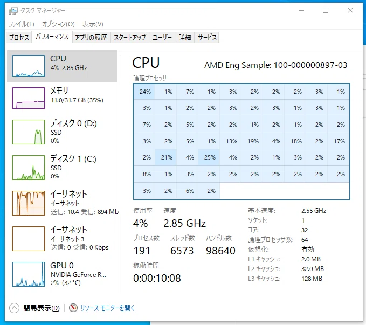
Task: Switch to the サービス tab
Action: [x=207, y=37]
